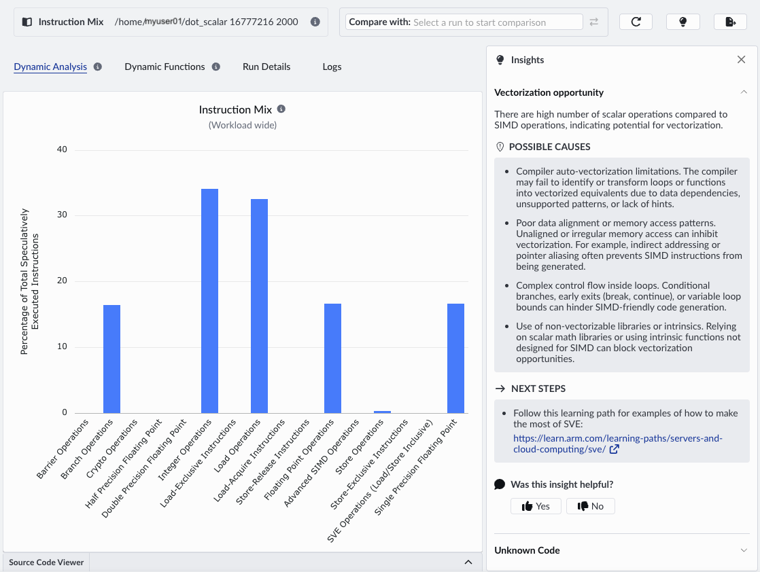Switch to the Run Details tab
This screenshot has height=572, width=760.
266,67
